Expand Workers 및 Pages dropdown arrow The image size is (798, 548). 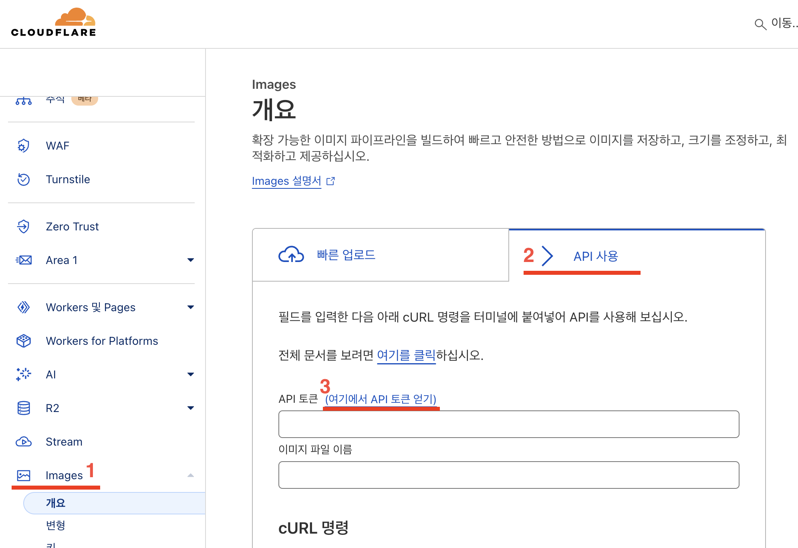[191, 307]
